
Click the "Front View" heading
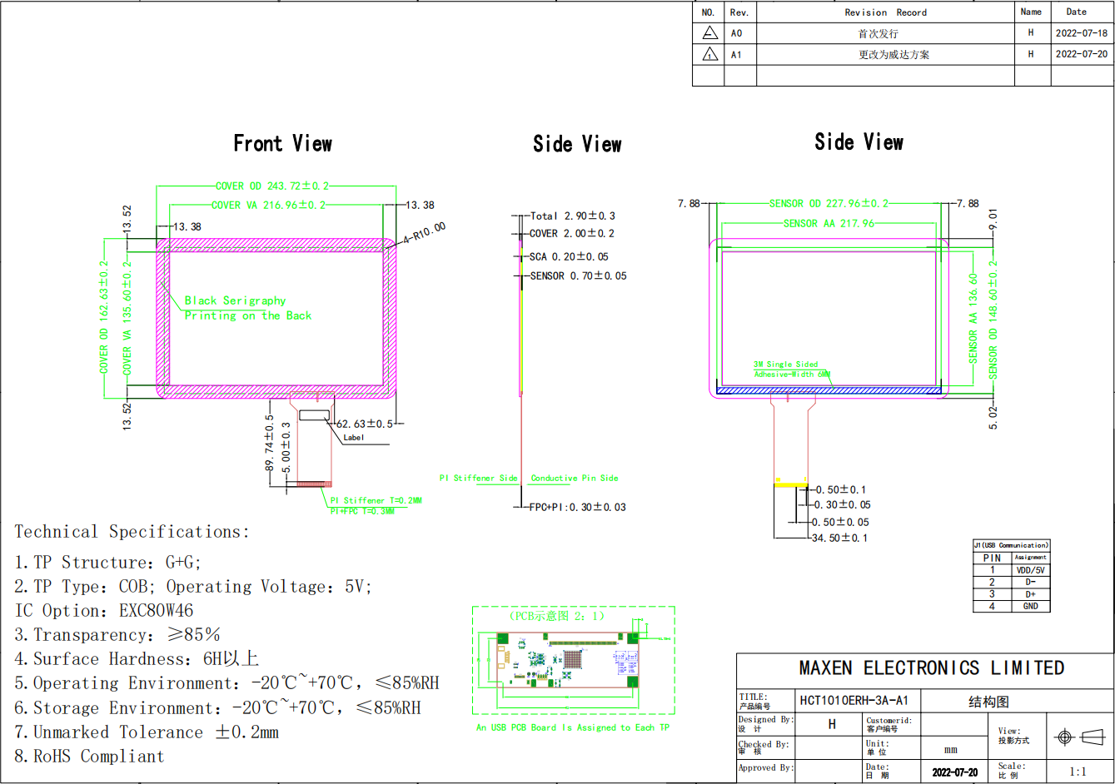(283, 144)
